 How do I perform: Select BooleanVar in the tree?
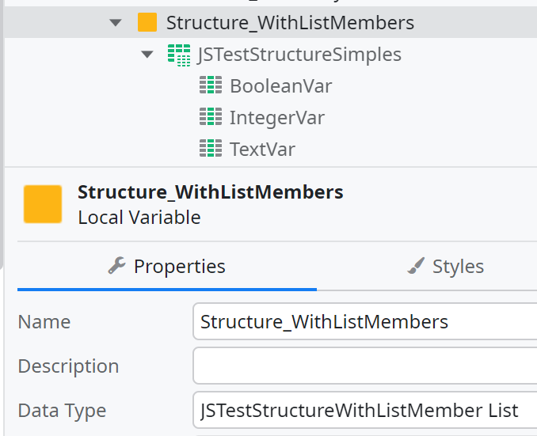point(280,86)
